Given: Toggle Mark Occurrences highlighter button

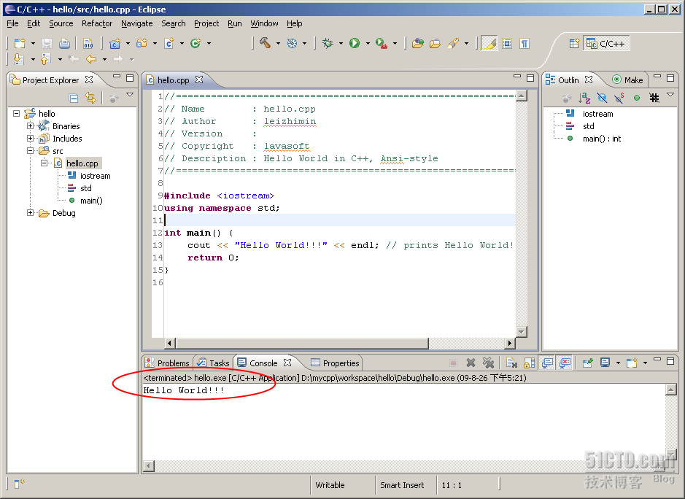Looking at the screenshot, I should click(x=489, y=44).
